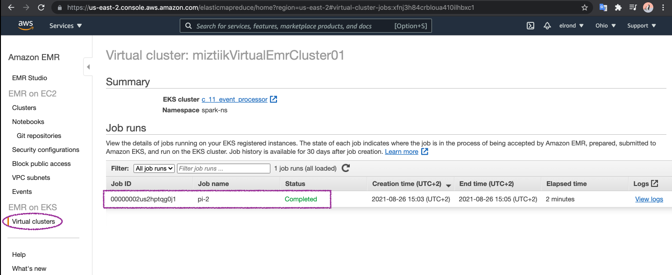Open Events in sidebar
Screen dimensions: 672x275
[x=22, y=192]
